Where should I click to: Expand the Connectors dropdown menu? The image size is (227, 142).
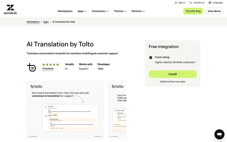(x=100, y=11)
